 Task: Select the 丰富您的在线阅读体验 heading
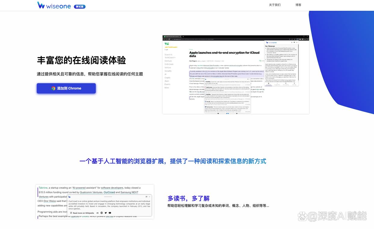click(x=81, y=60)
